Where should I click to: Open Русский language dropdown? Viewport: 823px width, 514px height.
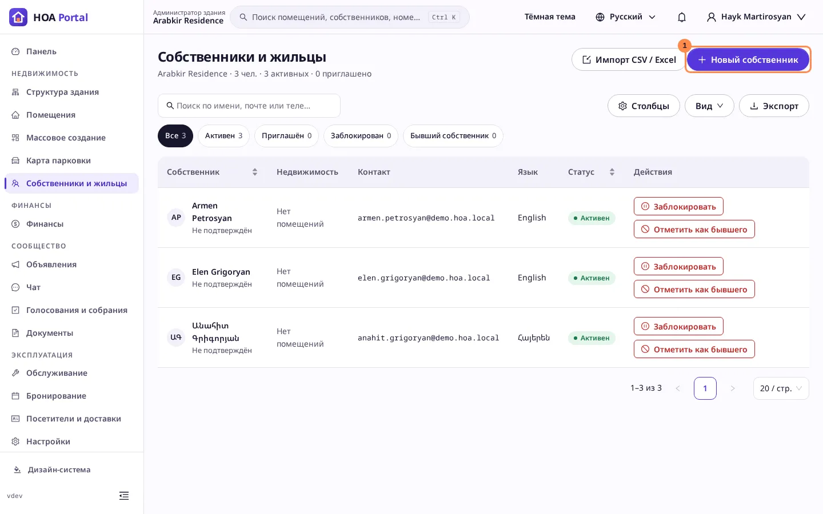click(626, 17)
